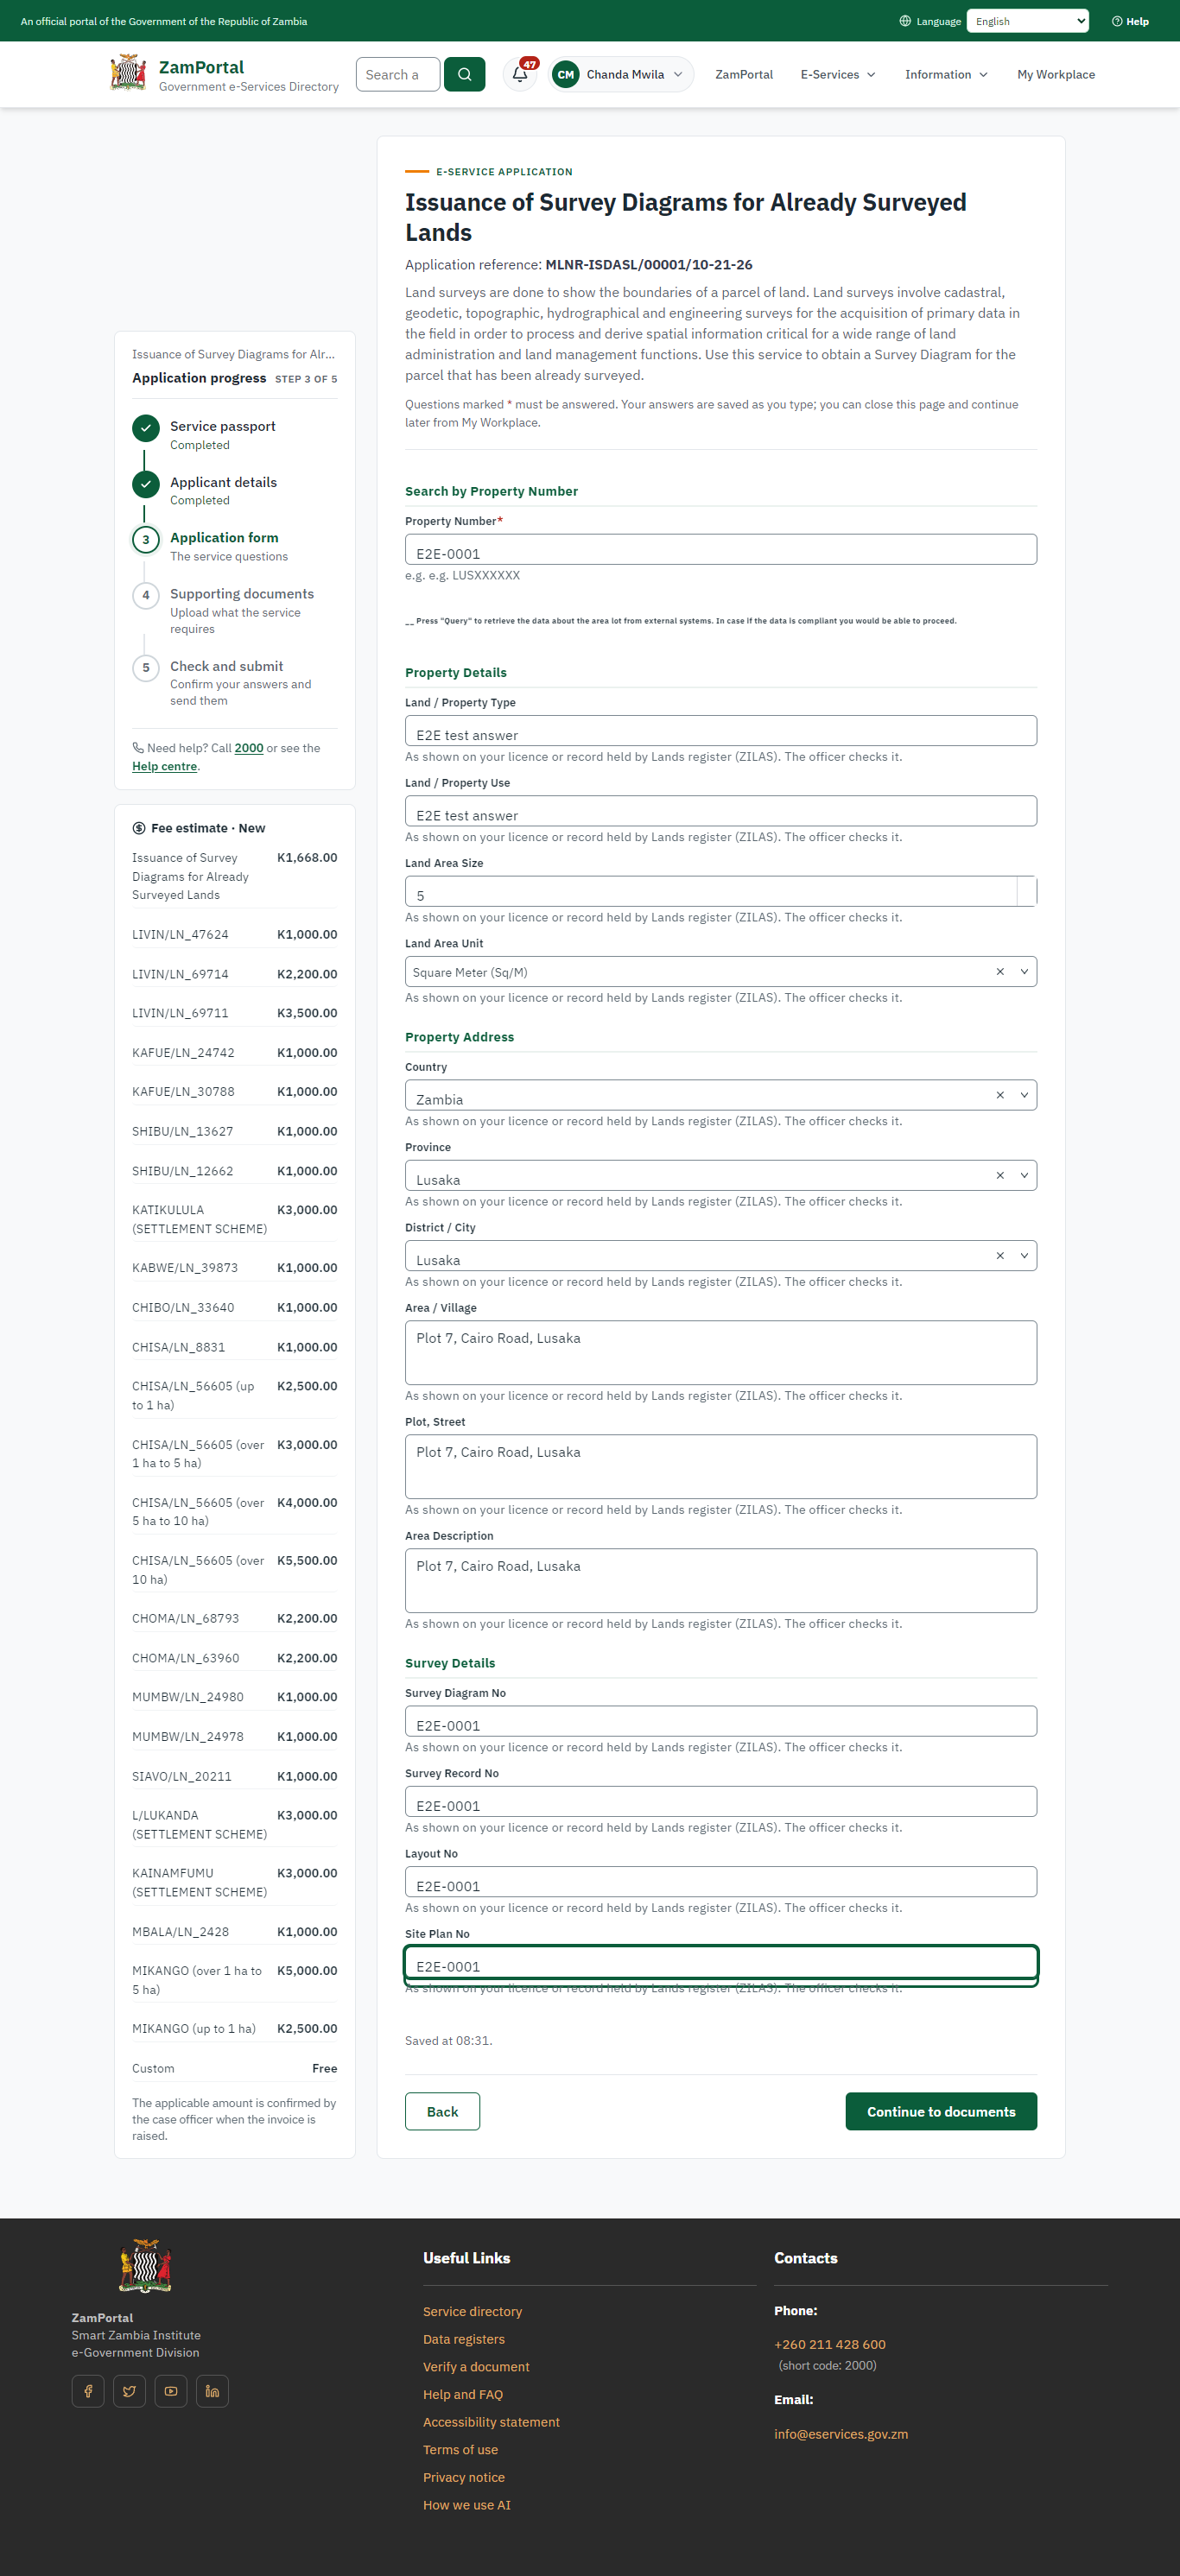This screenshot has height=2576, width=1180.
Task: Click the Service passport completed checkmark
Action: click(x=146, y=428)
